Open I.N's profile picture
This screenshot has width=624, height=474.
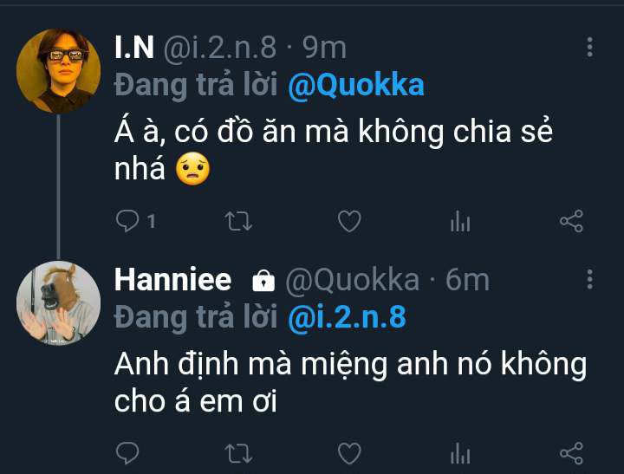pos(58,70)
